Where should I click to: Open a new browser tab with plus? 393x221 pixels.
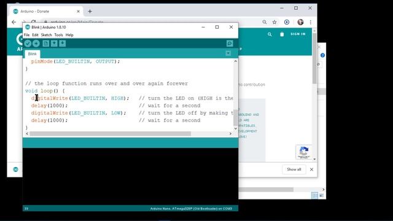(90, 11)
